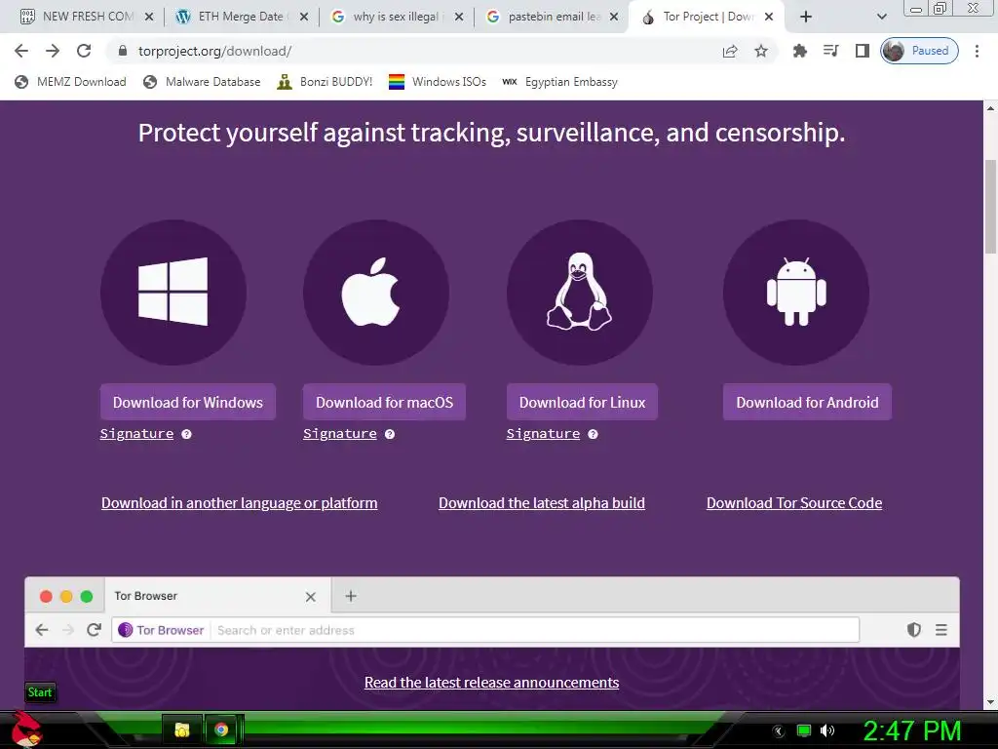
Task: Click Download for Windows button
Action: 188,402
